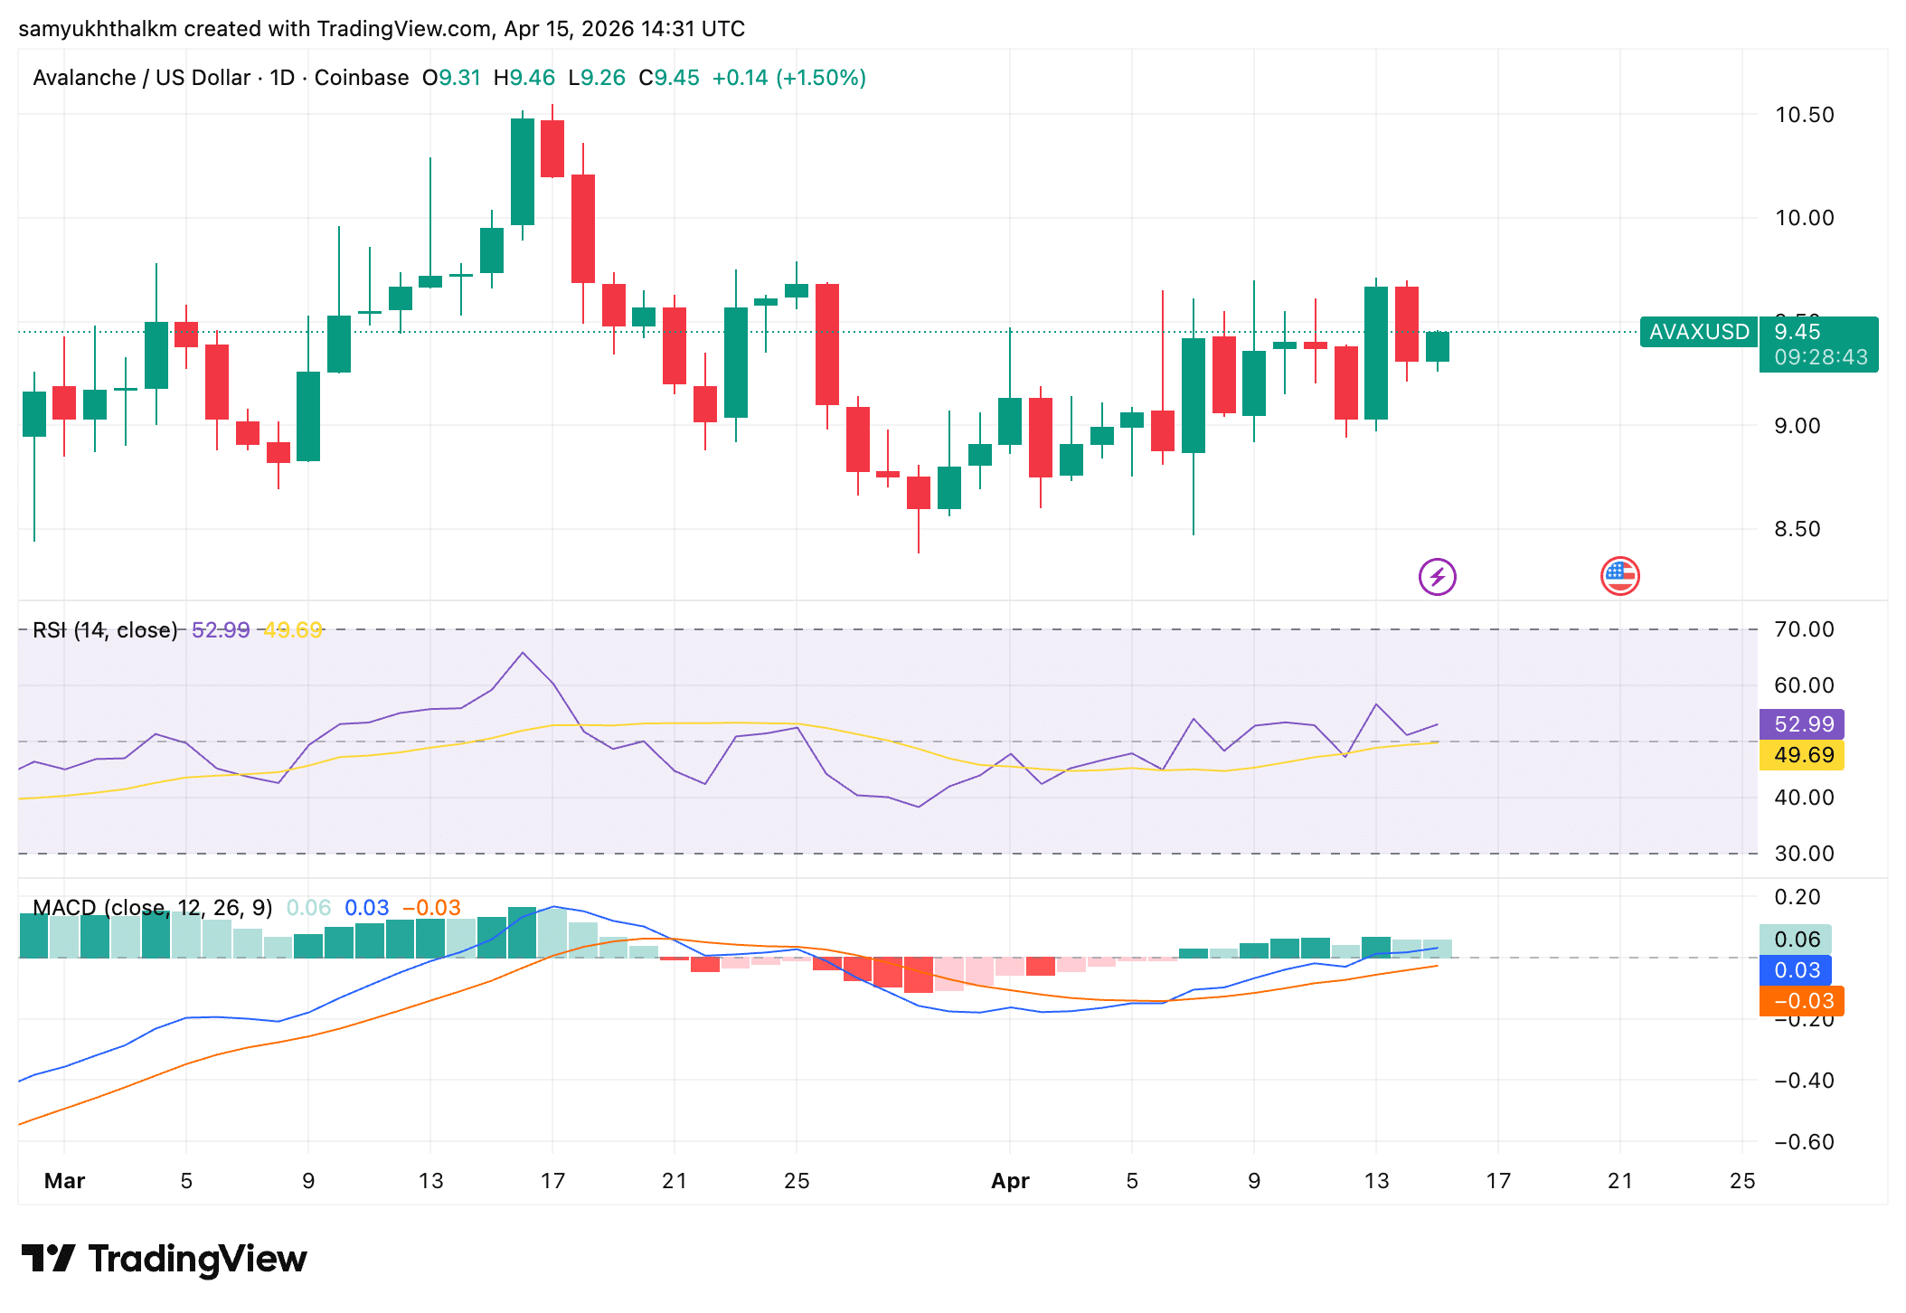Click the AVAXUSD price label tag

tap(1698, 332)
